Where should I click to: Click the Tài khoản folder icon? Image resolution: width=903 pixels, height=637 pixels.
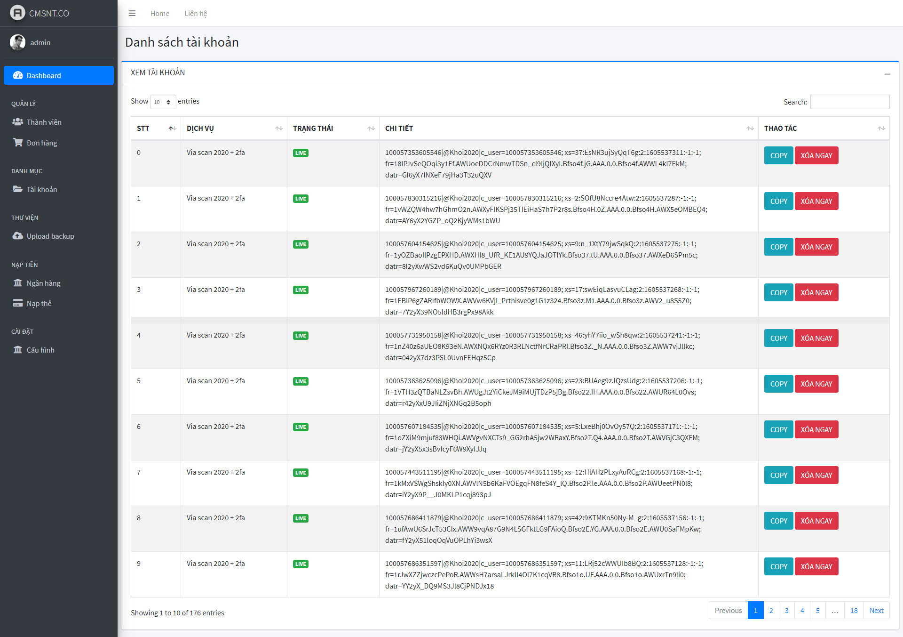click(x=18, y=189)
